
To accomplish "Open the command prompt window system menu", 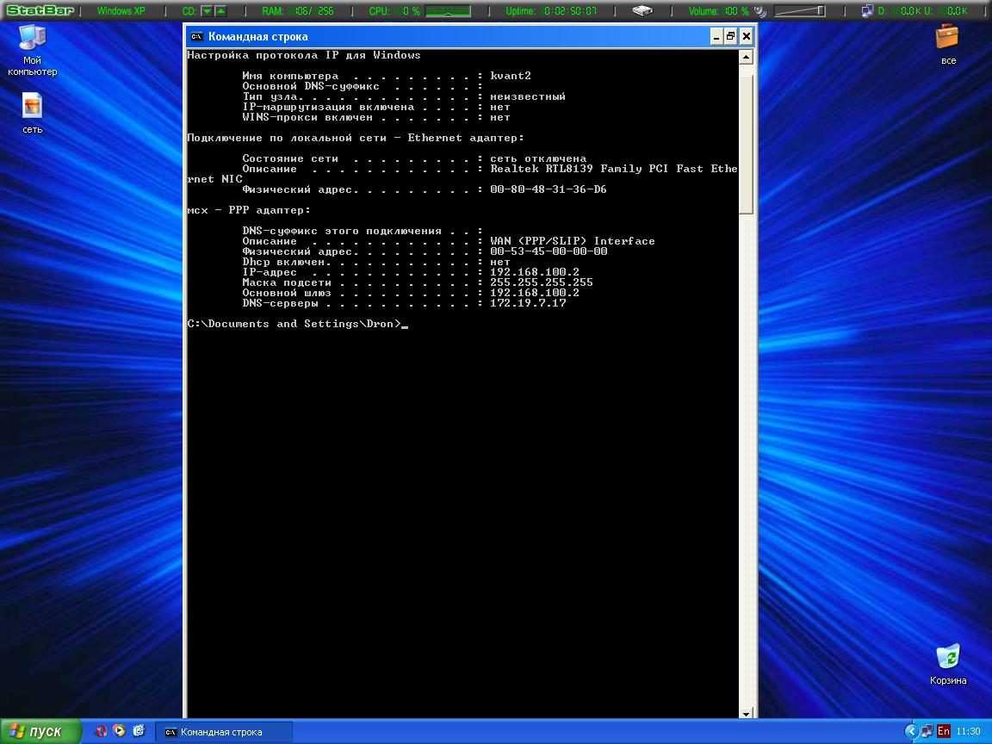I will click(196, 36).
